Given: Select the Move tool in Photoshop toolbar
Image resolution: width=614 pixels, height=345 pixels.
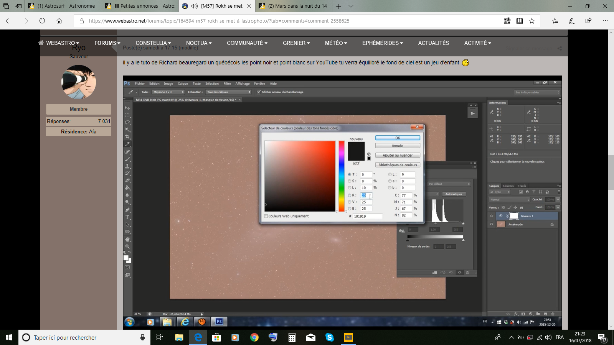Looking at the screenshot, I should point(127,108).
